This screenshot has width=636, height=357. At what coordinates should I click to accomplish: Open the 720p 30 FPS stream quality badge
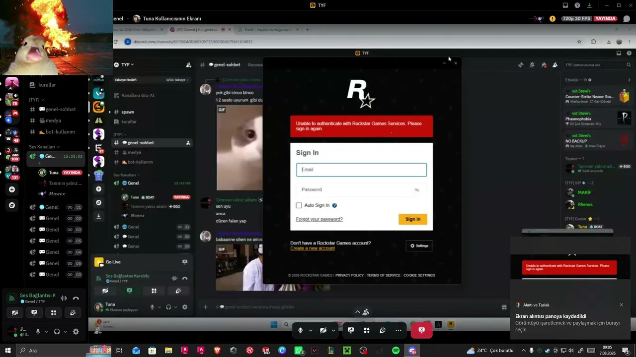(x=576, y=19)
